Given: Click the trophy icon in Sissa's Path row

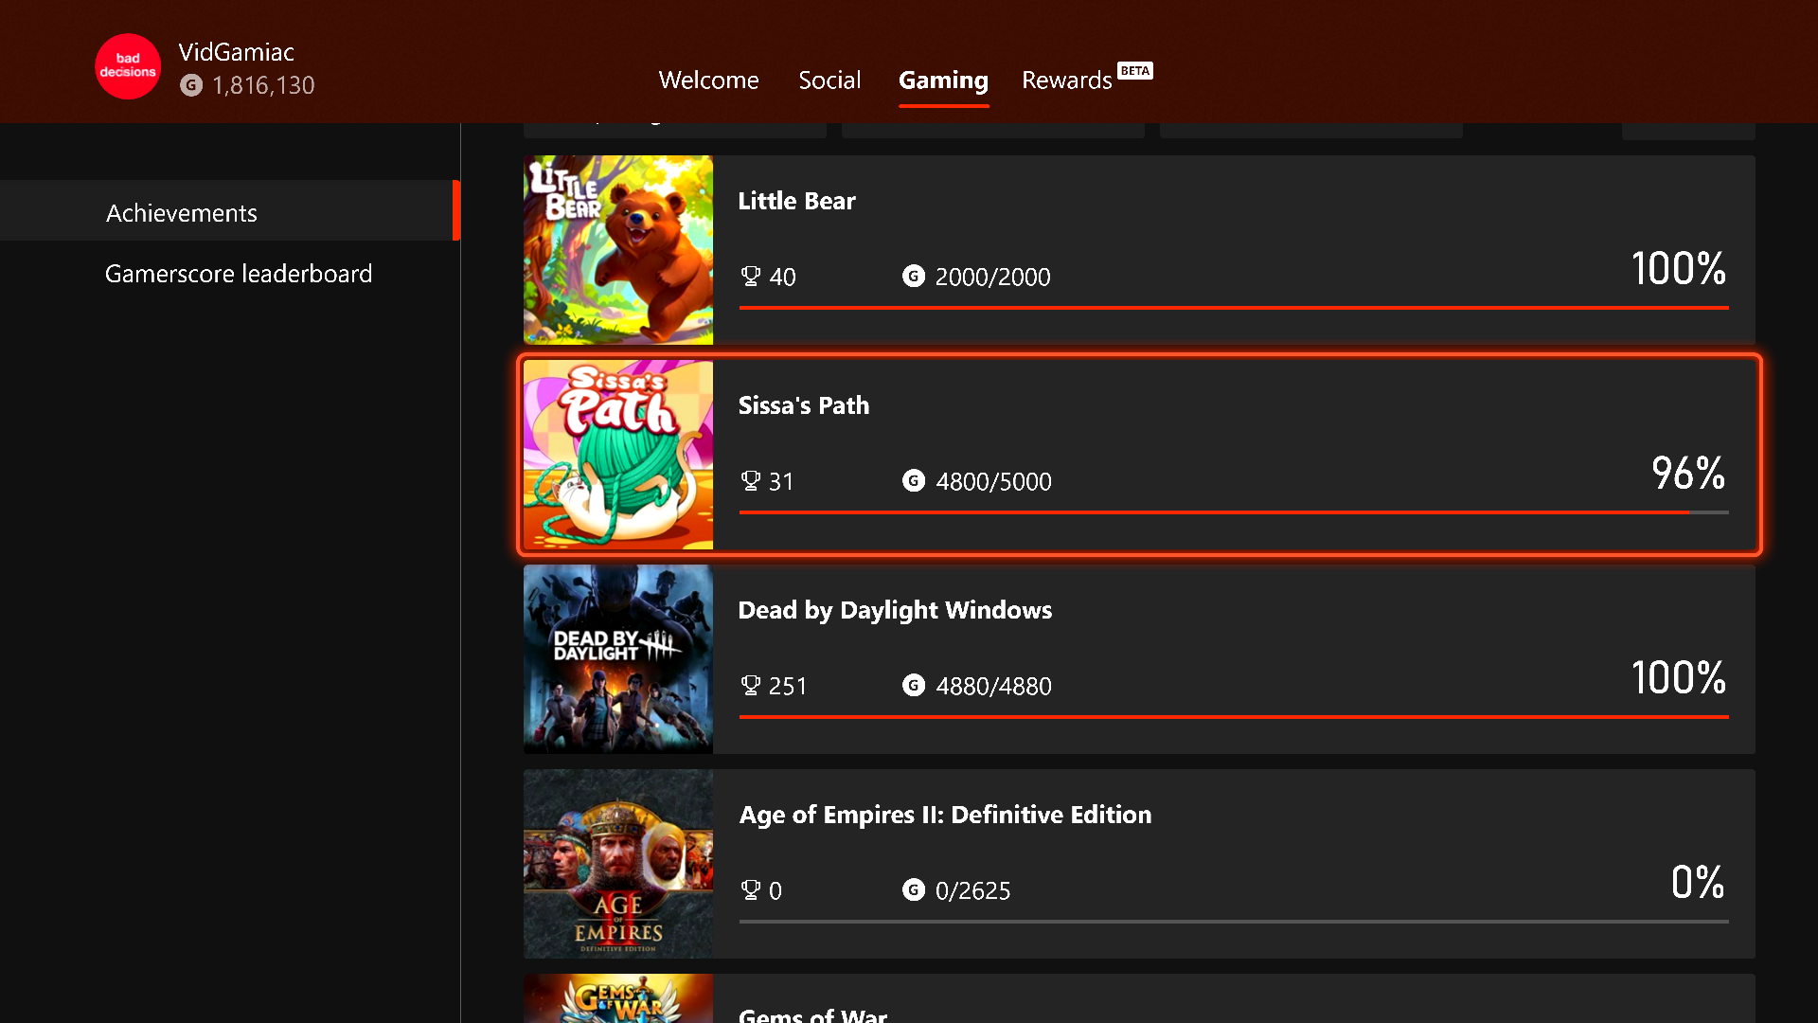Looking at the screenshot, I should coord(751,481).
